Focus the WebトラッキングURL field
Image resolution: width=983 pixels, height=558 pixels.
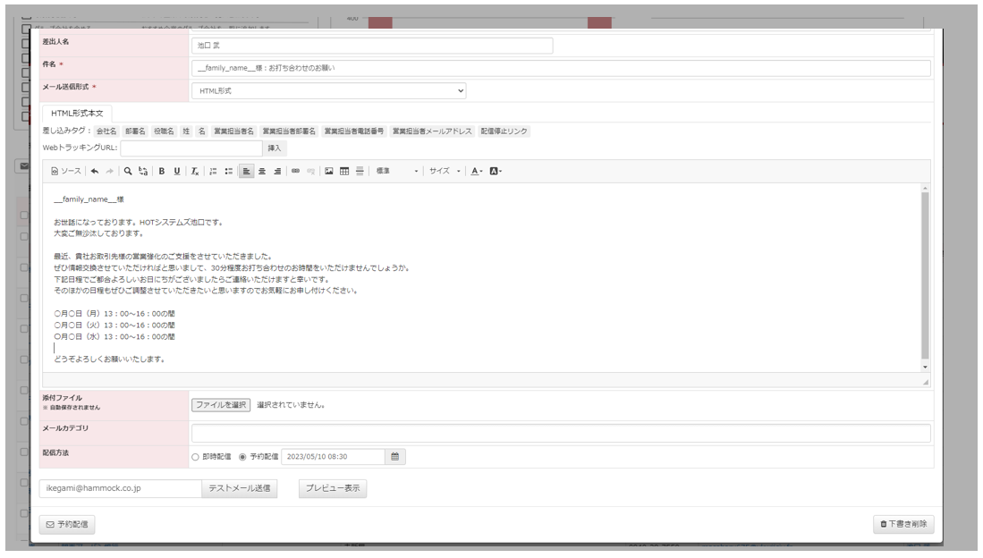(191, 148)
